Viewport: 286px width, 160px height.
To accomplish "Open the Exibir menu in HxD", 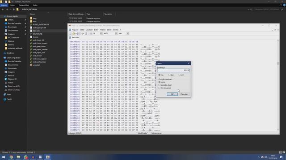I will point(96,30).
